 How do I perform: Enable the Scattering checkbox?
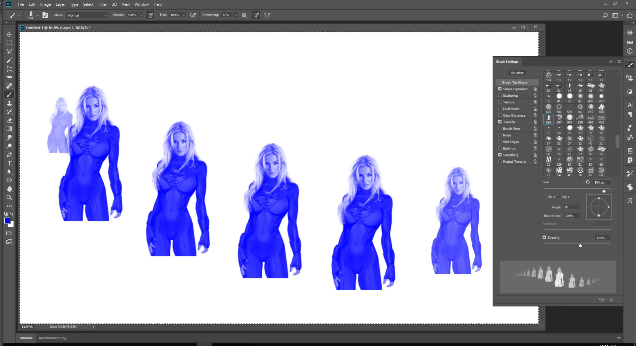(x=500, y=95)
